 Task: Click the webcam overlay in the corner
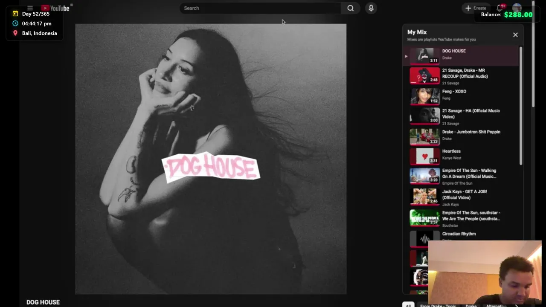[485, 272]
